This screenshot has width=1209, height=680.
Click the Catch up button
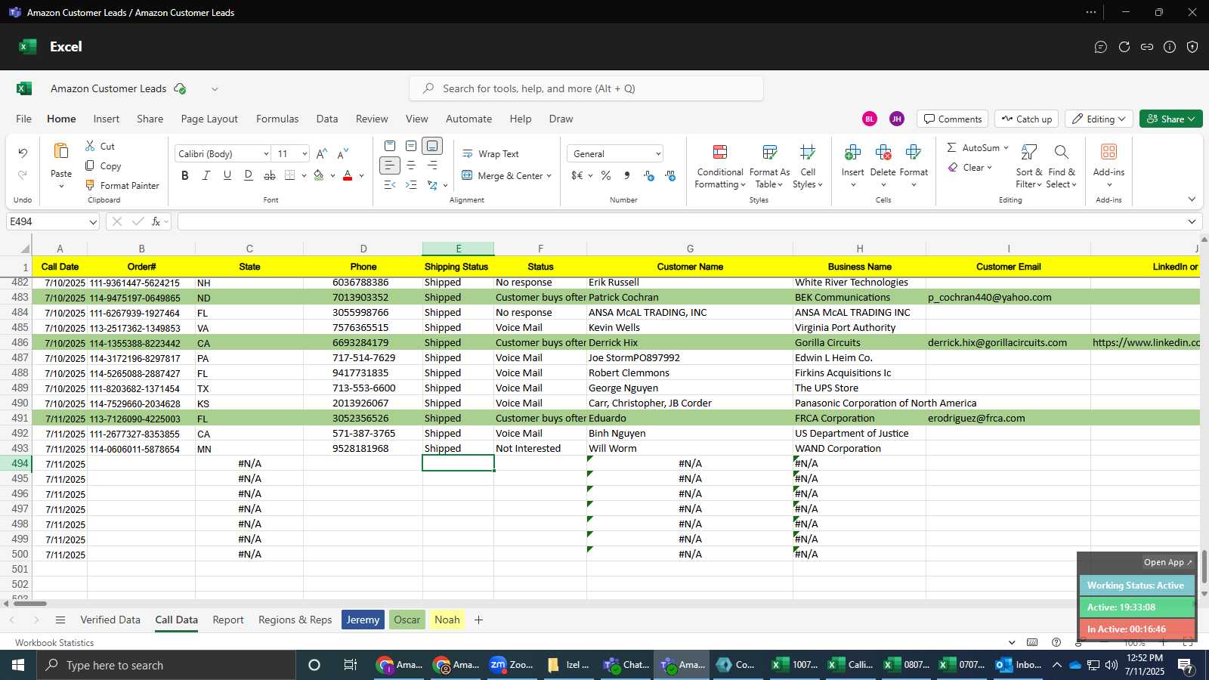1026,119
